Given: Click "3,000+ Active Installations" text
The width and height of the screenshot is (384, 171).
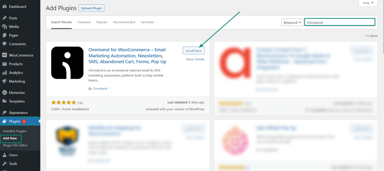Looking at the screenshot, I should pyautogui.click(x=70, y=109).
